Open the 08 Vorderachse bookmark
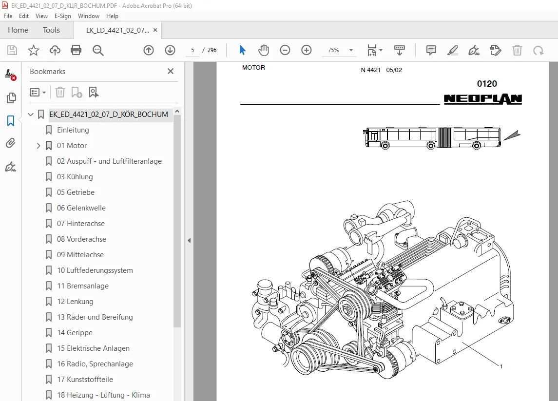Screen dimensions: 558x401 [x=81, y=239]
